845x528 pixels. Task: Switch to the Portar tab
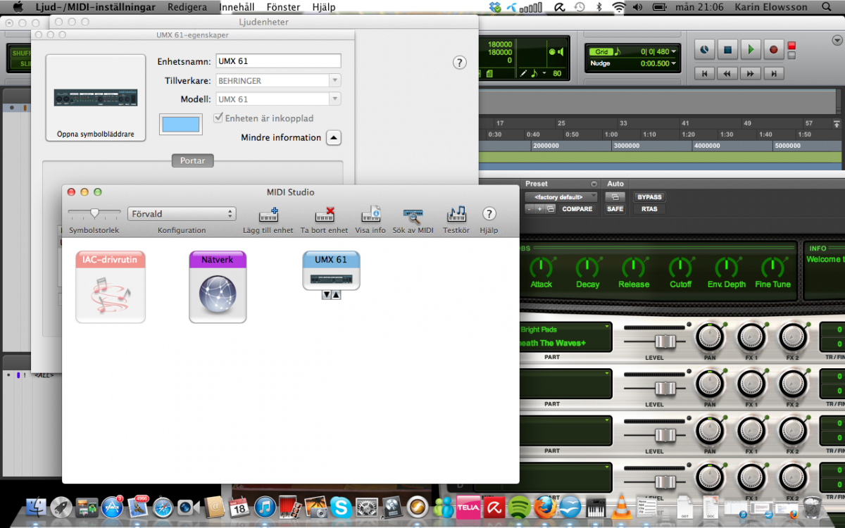(x=193, y=161)
